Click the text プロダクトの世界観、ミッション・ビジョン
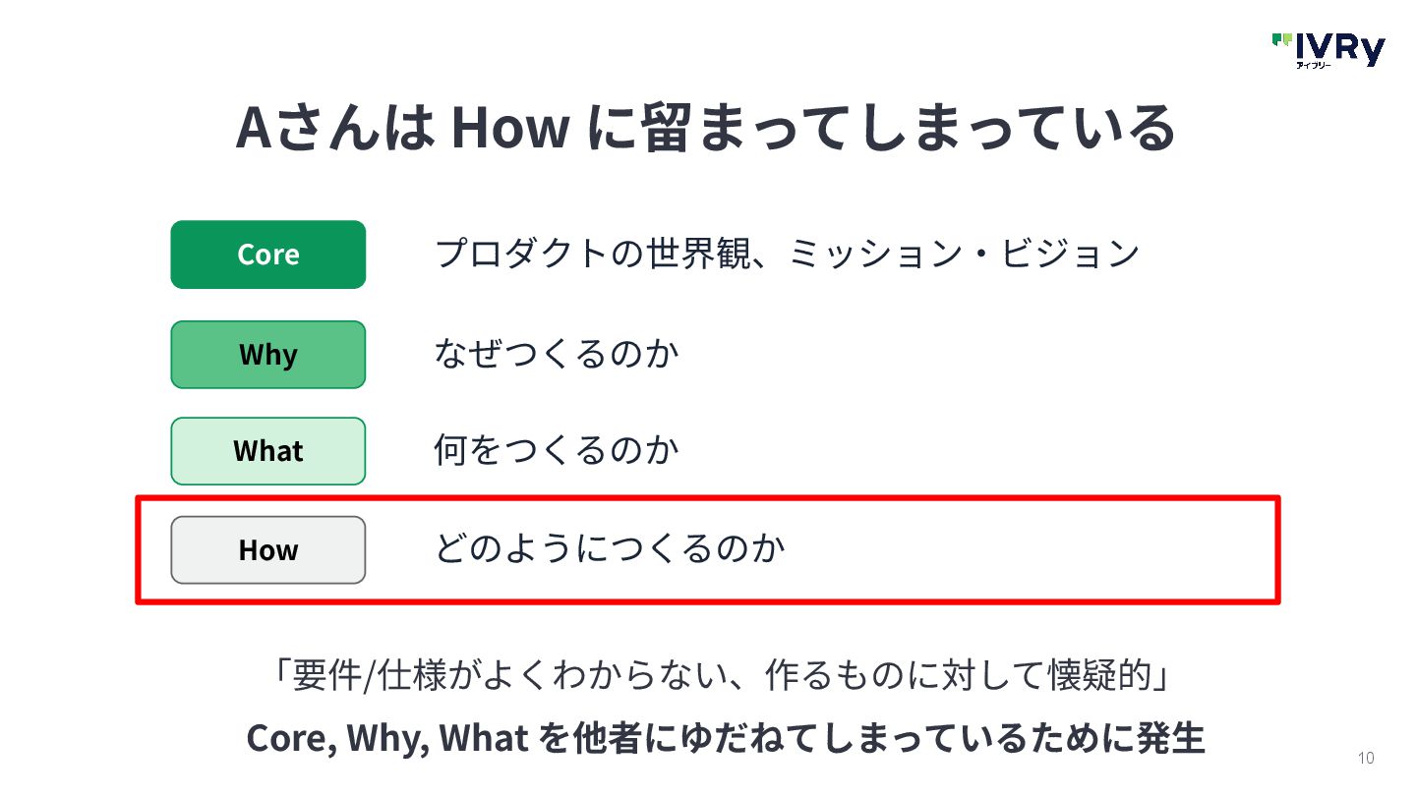 [788, 254]
